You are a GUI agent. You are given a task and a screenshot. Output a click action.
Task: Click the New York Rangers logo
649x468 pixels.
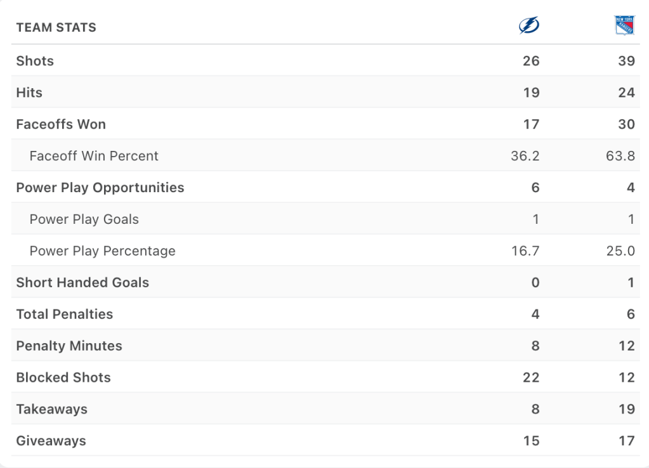(x=624, y=26)
